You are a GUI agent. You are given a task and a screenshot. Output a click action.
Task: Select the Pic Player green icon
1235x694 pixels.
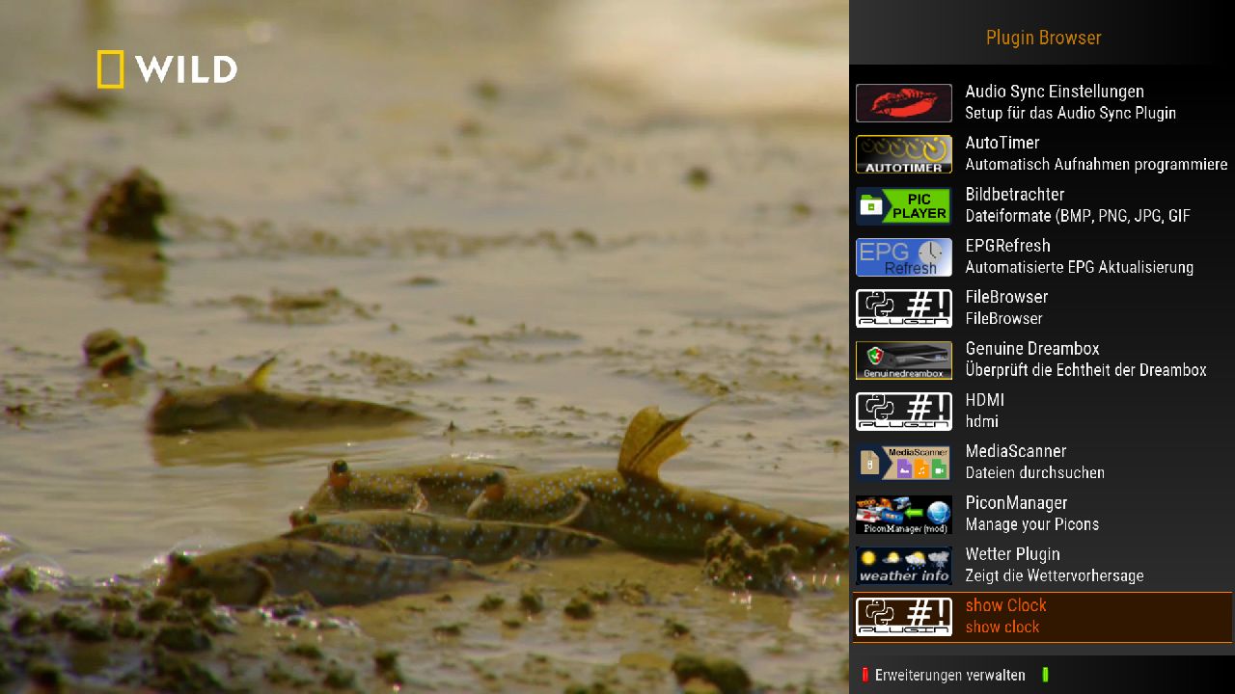(903, 206)
